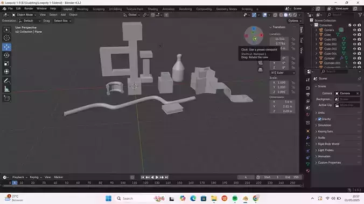Switch to the Sculpting workspace tab
Viewport: 364px width, 204px height.
click(x=99, y=9)
